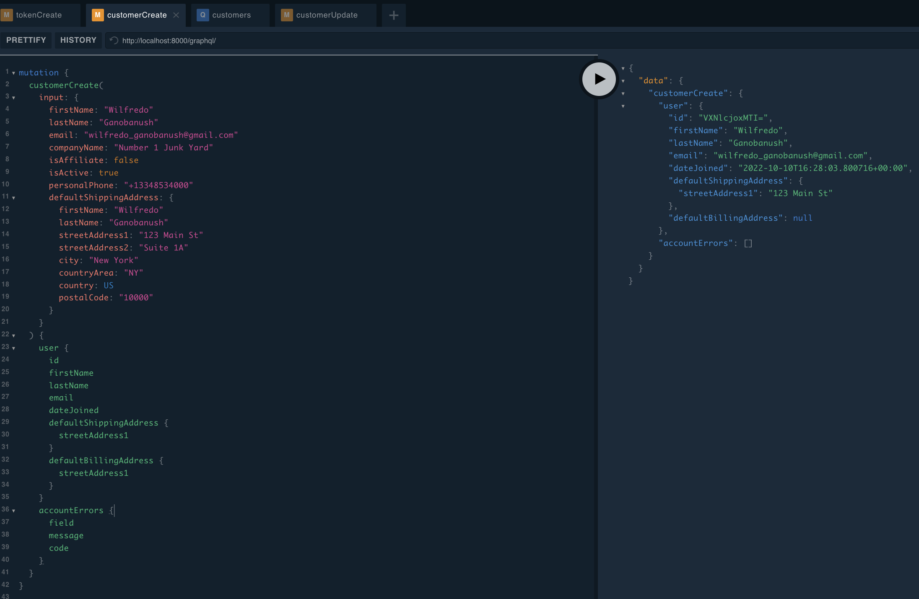
Task: Collapse accountErrors fold at line 36
Action: [13, 511]
